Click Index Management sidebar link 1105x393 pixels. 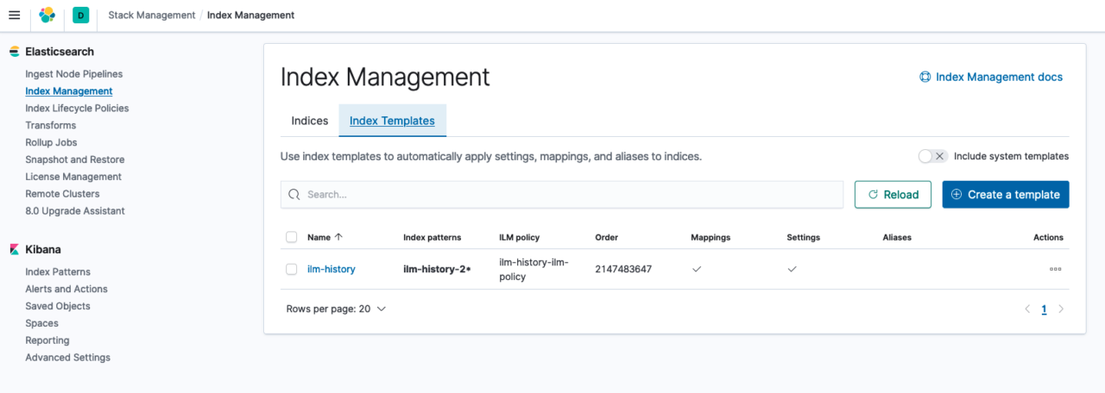69,91
